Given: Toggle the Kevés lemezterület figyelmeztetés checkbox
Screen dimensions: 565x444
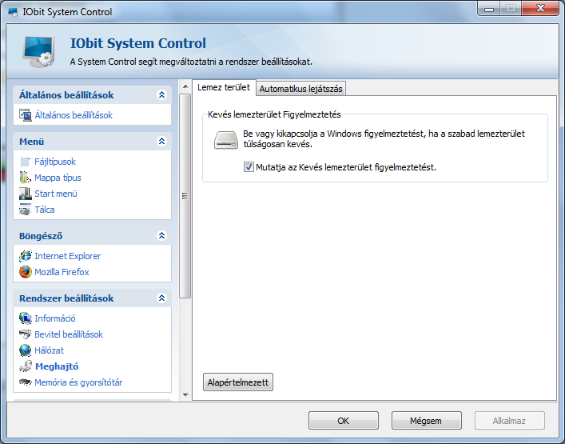Looking at the screenshot, I should coord(249,167).
